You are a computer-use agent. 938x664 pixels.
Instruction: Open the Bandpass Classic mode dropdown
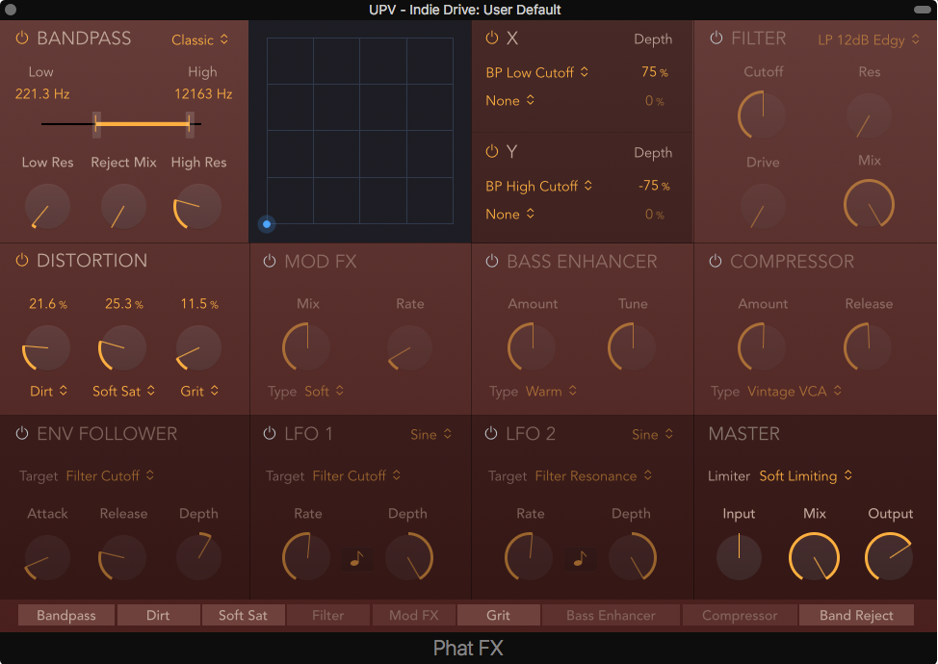tap(199, 40)
